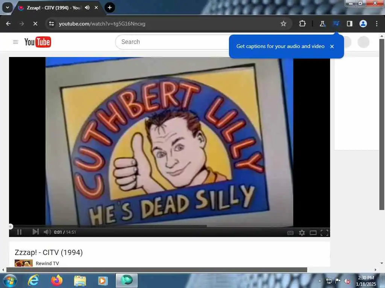Open Windows Media Player taskbar icon

pos(103,280)
